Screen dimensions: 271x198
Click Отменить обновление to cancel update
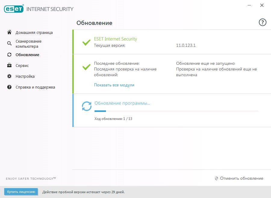tap(241, 178)
